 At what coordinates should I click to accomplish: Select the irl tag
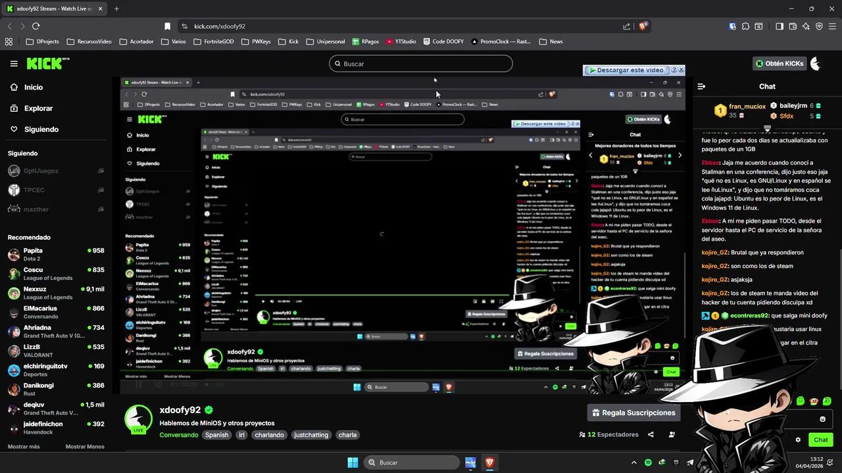click(241, 435)
